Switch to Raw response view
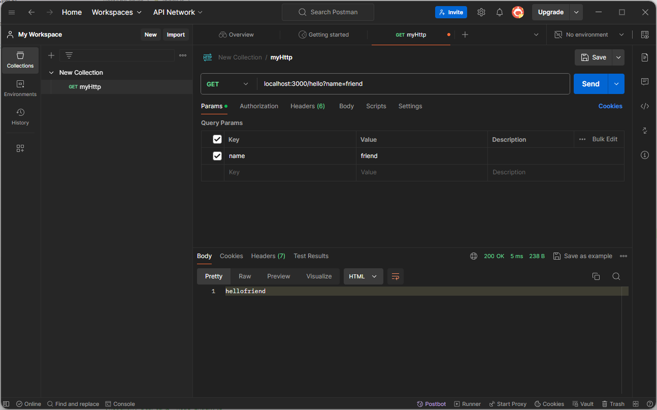The height and width of the screenshot is (410, 657). point(245,276)
